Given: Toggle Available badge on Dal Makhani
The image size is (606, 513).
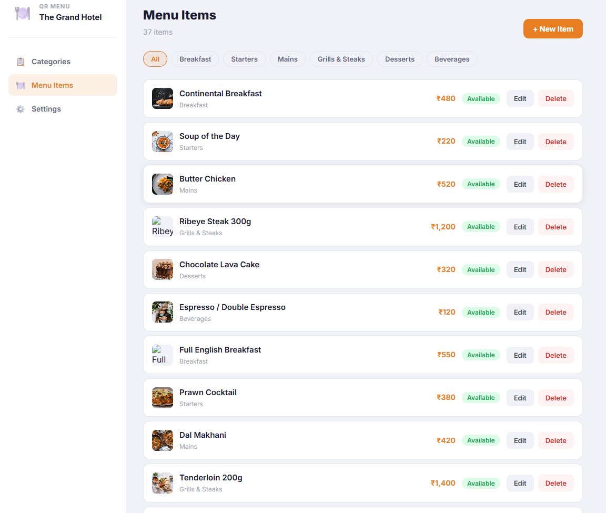Looking at the screenshot, I should 481,440.
